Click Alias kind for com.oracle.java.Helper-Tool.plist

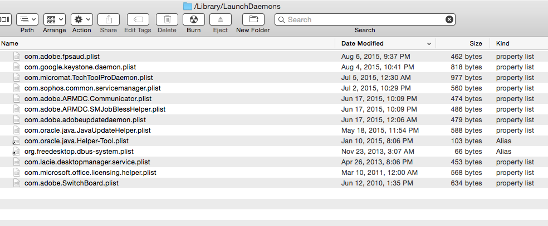pos(503,140)
